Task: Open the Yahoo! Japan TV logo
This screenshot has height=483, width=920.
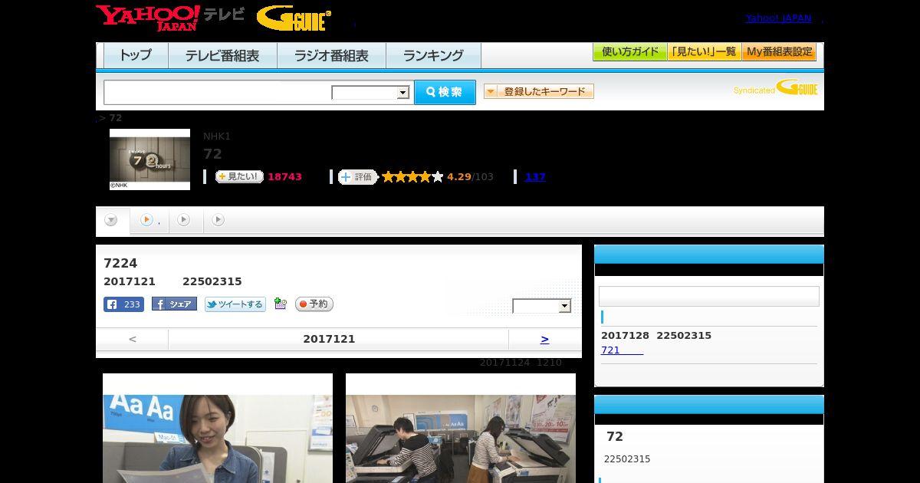Action: (x=170, y=18)
